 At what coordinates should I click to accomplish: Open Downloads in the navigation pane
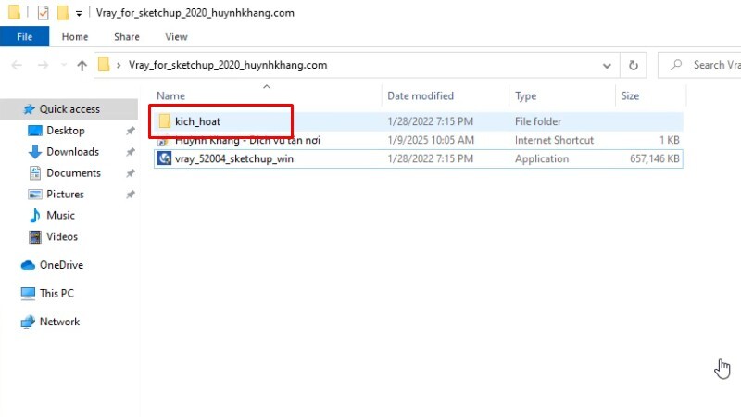point(73,152)
